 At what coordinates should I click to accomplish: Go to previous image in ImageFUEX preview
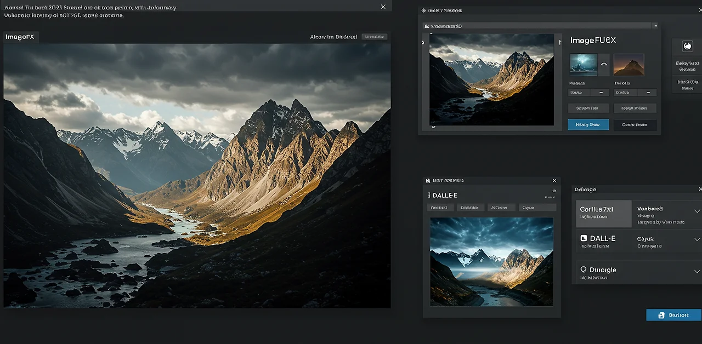(423, 42)
